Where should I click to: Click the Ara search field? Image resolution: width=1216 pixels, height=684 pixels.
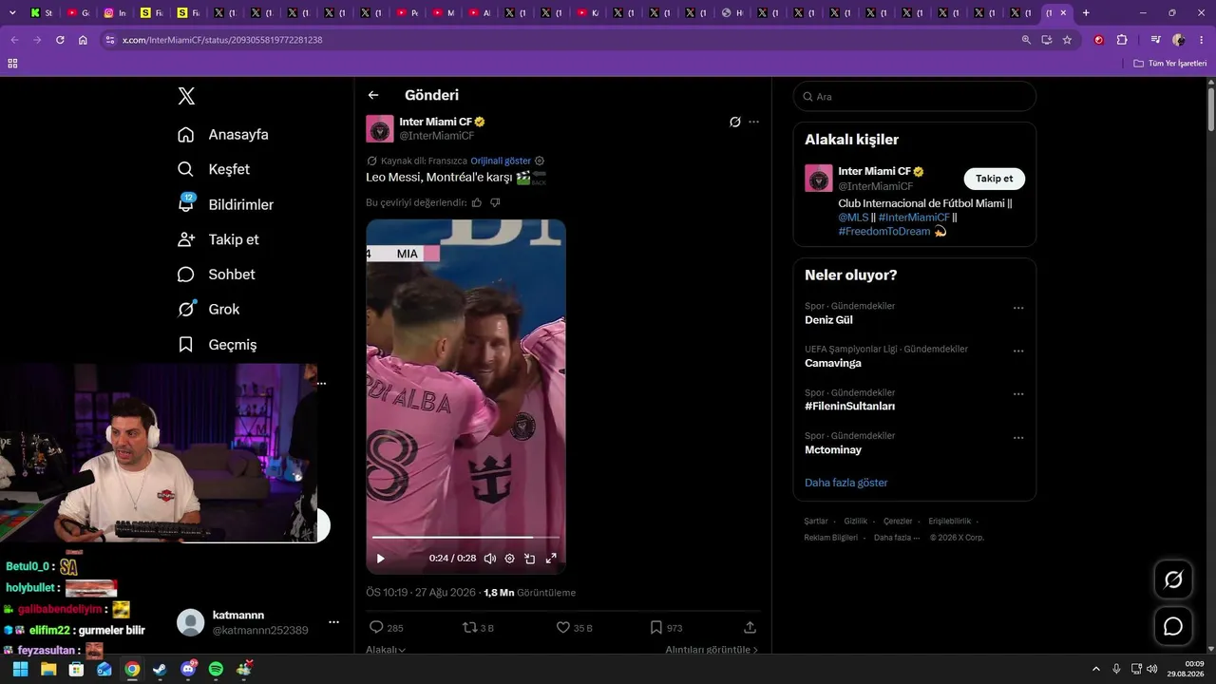point(915,96)
